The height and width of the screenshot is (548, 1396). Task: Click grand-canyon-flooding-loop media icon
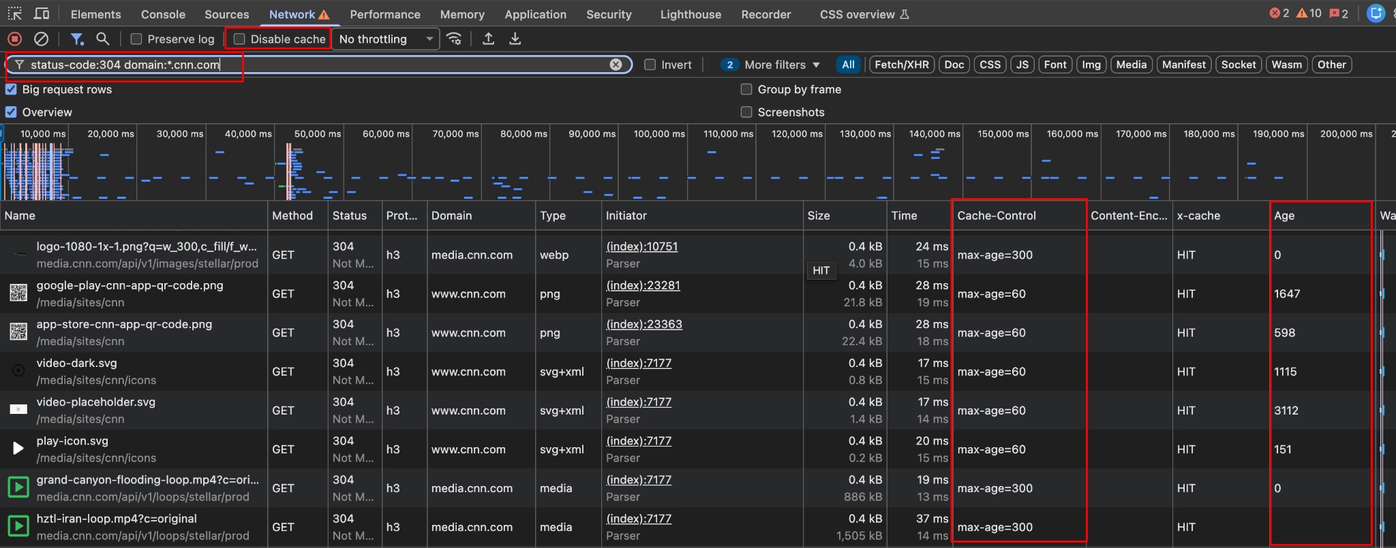coord(18,487)
